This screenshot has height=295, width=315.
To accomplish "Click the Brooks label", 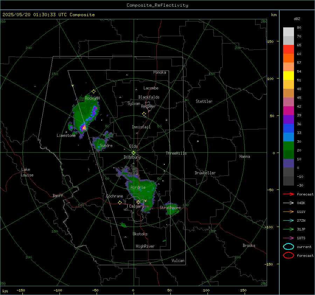I will click(x=249, y=246).
